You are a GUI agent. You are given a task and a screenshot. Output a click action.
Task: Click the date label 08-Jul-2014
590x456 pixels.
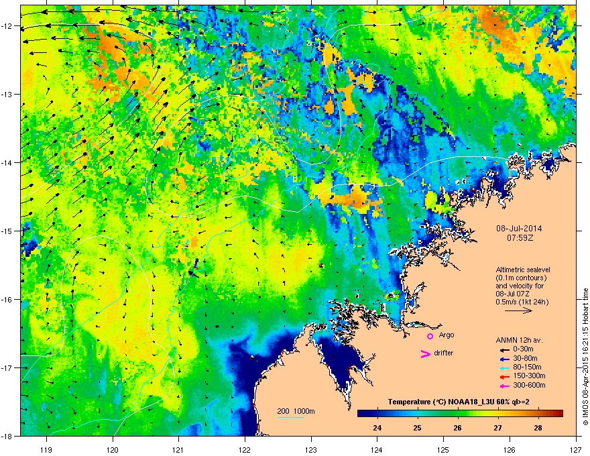pyautogui.click(x=519, y=229)
